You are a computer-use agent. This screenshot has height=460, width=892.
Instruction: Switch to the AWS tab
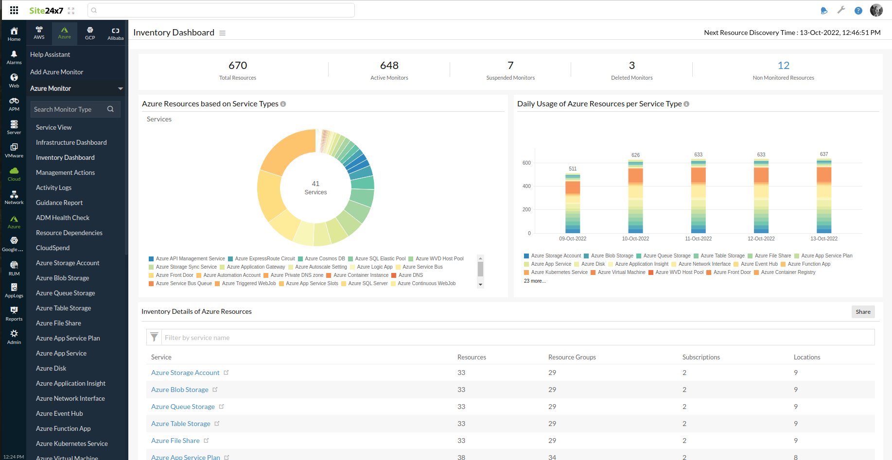[x=39, y=33]
